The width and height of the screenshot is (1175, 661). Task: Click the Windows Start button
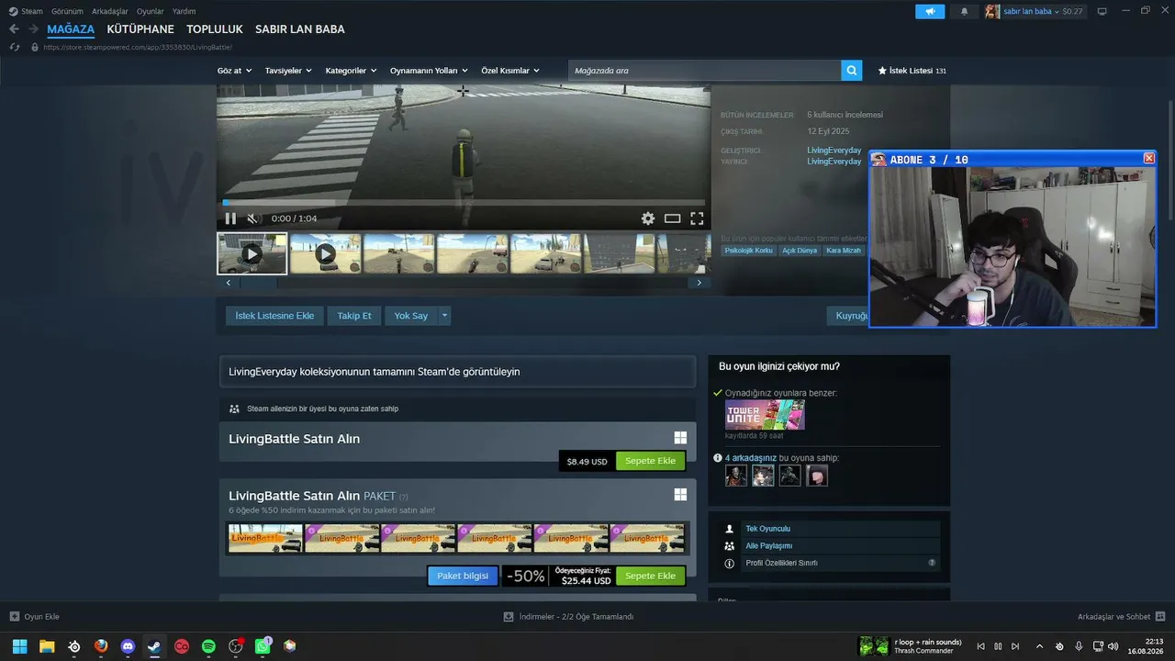(x=19, y=646)
